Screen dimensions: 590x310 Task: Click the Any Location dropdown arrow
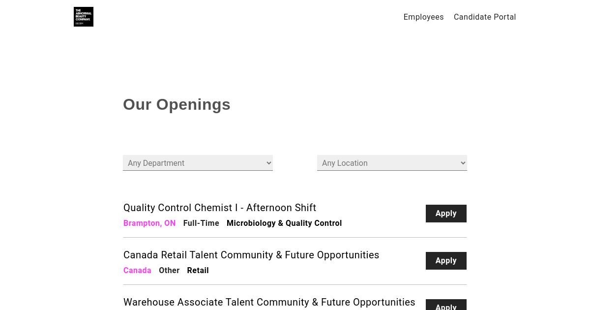click(463, 163)
